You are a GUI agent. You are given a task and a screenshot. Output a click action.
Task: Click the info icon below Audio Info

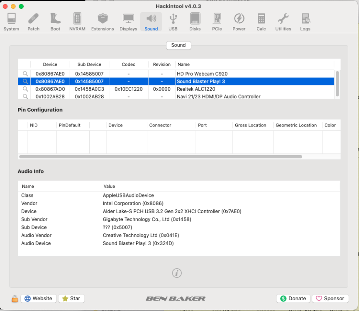pos(177,273)
